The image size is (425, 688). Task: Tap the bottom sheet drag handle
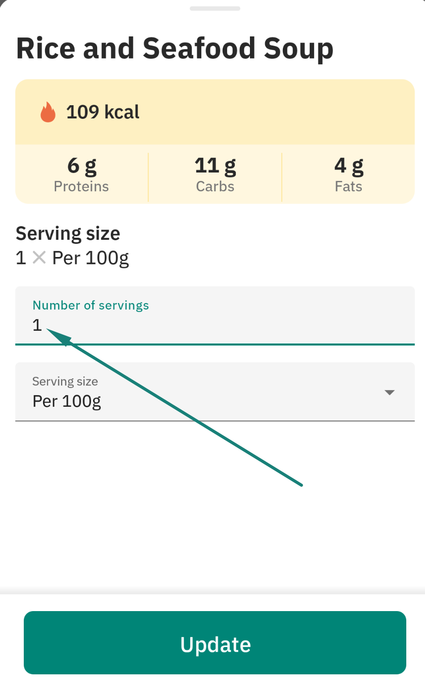(215, 8)
